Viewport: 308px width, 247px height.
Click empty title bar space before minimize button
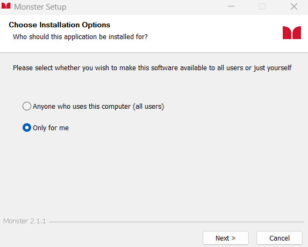[x=145, y=7]
